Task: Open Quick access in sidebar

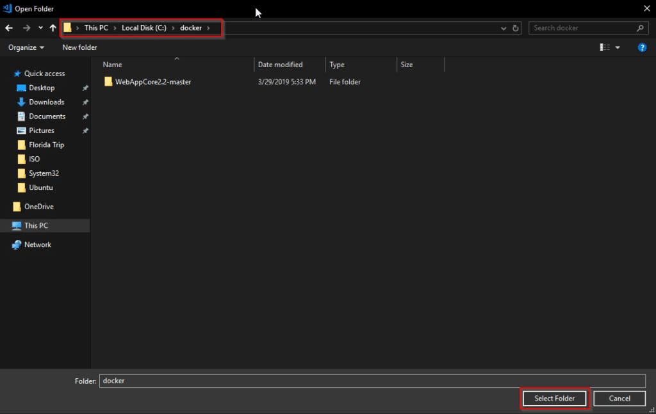Action: click(x=44, y=74)
